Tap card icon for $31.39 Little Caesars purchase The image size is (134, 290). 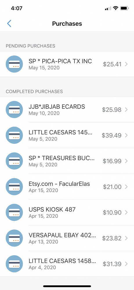tap(15, 264)
